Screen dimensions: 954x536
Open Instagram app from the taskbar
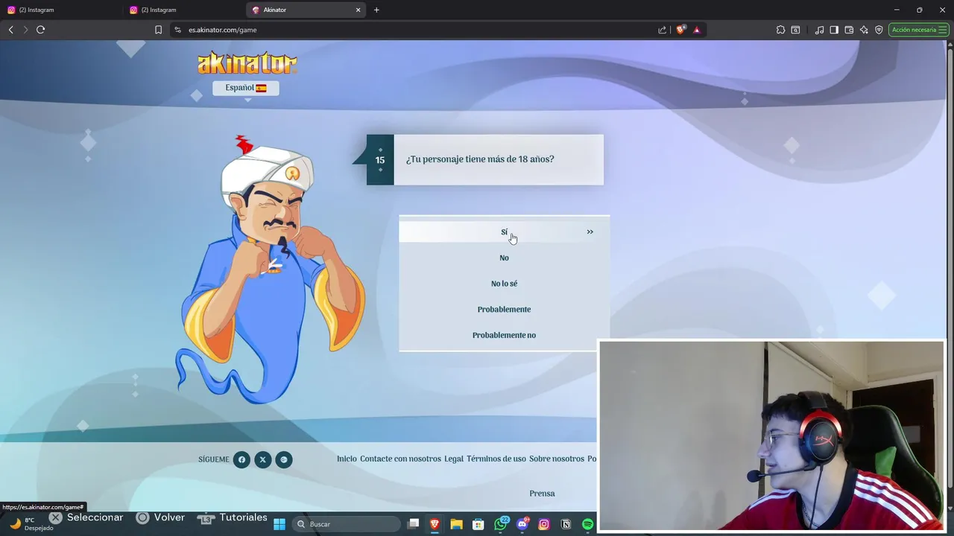[544, 524]
